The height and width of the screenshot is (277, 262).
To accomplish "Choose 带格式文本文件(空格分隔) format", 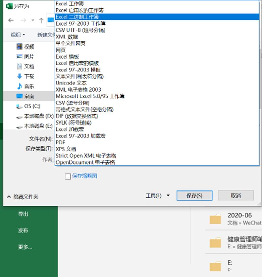I will click(x=157, y=109).
